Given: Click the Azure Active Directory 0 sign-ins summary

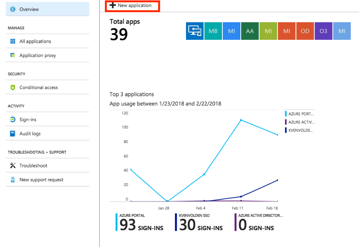Looking at the screenshot, I should coord(259,222).
